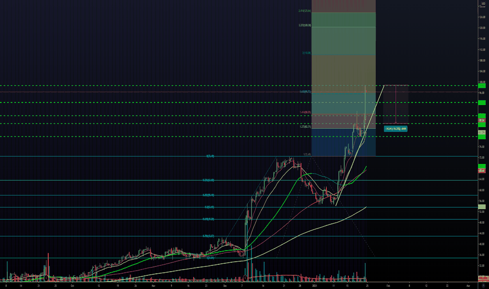Screen dimensions: 489x289
Task: Click the Oct label on time axis
Action: (x=72, y=285)
